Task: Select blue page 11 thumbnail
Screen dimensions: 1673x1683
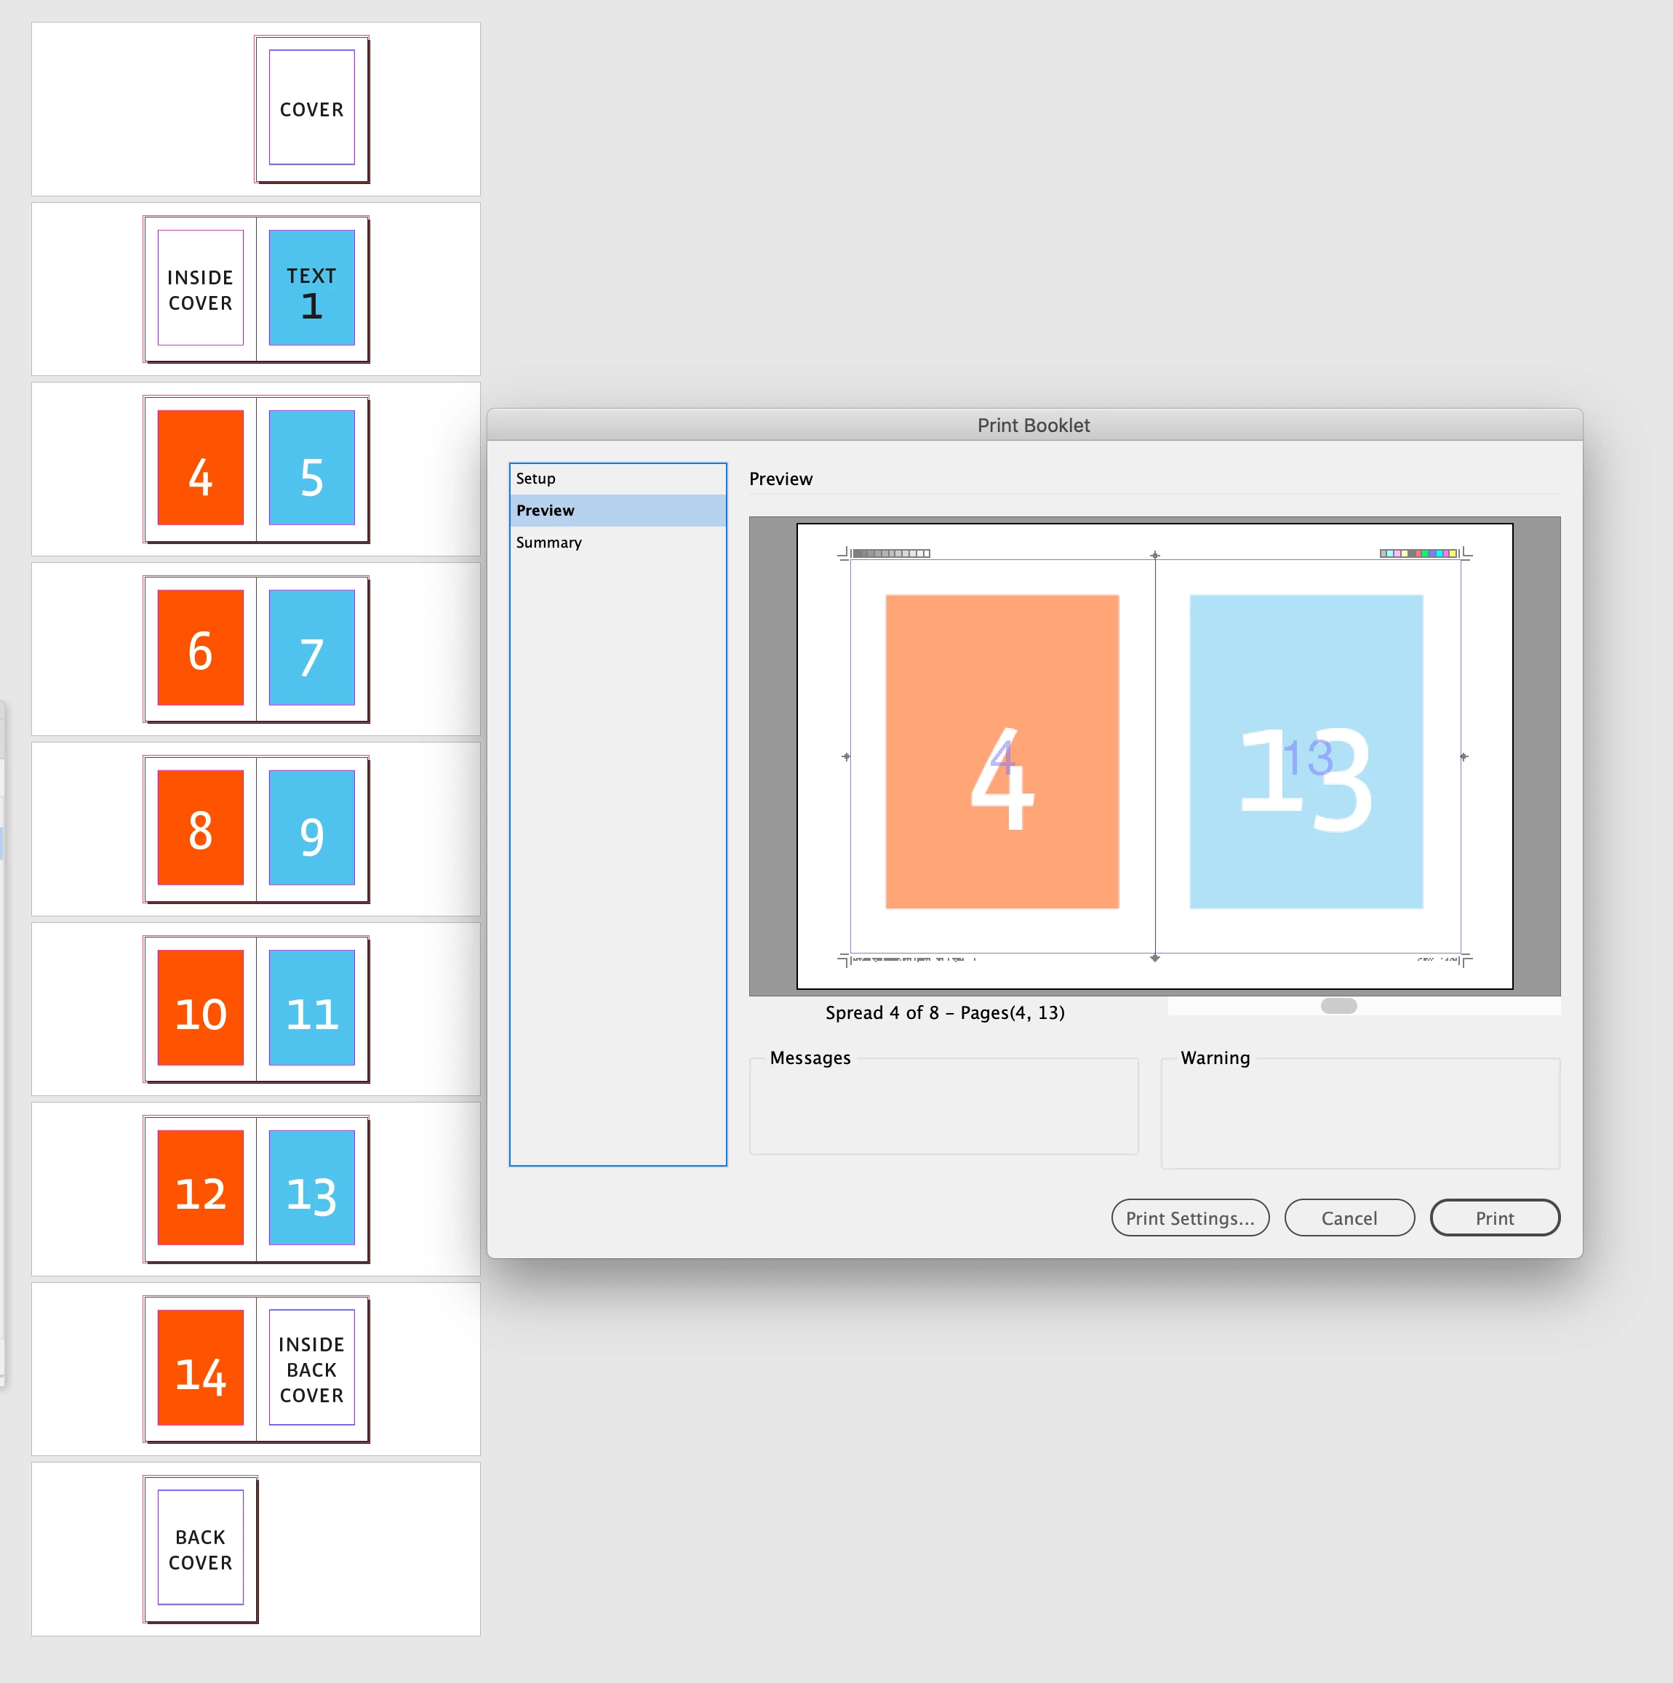Action: pyautogui.click(x=312, y=1008)
